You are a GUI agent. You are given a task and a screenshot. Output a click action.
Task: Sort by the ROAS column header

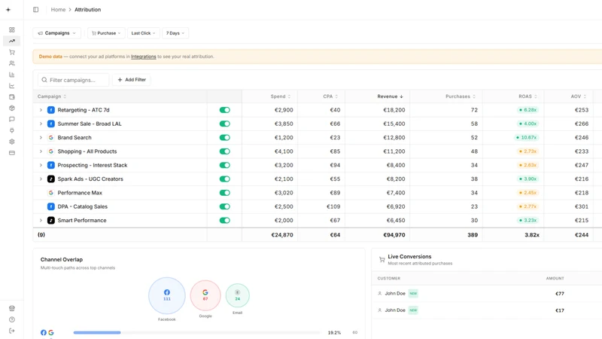click(x=528, y=96)
